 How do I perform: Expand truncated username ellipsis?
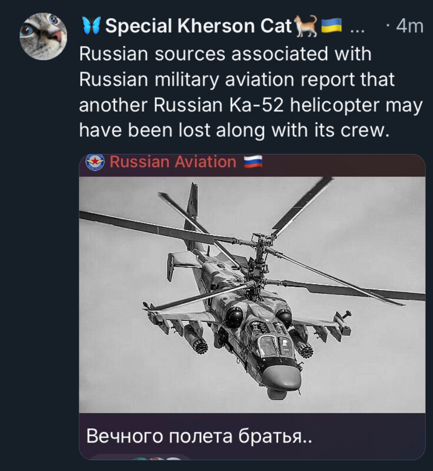[x=358, y=30]
